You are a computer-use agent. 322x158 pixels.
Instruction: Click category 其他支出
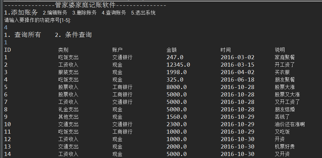[x=68, y=117]
